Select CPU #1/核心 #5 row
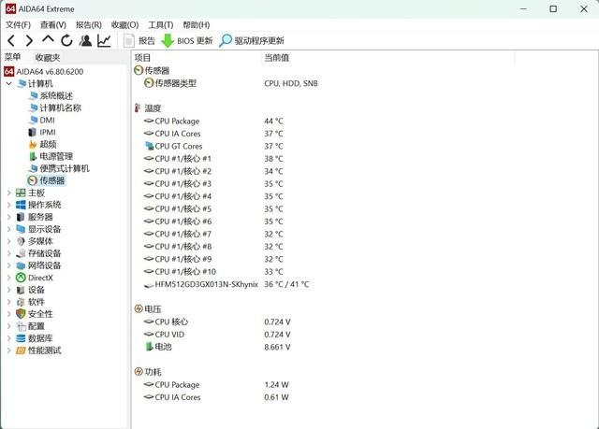The height and width of the screenshot is (429, 599). (213, 209)
